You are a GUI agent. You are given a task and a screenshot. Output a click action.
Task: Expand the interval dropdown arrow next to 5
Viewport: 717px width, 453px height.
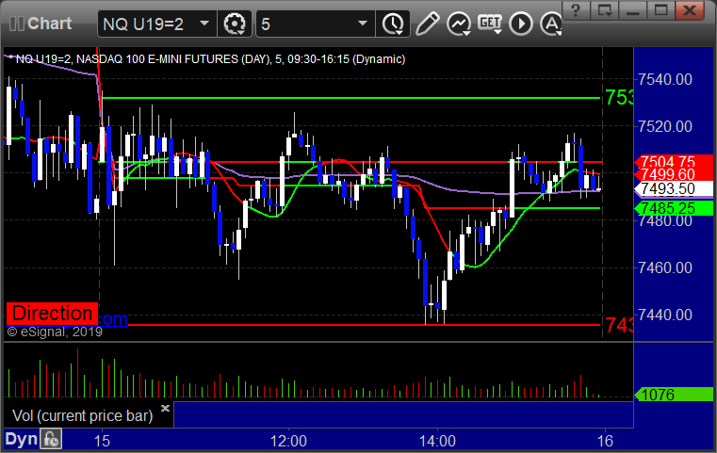click(x=363, y=24)
